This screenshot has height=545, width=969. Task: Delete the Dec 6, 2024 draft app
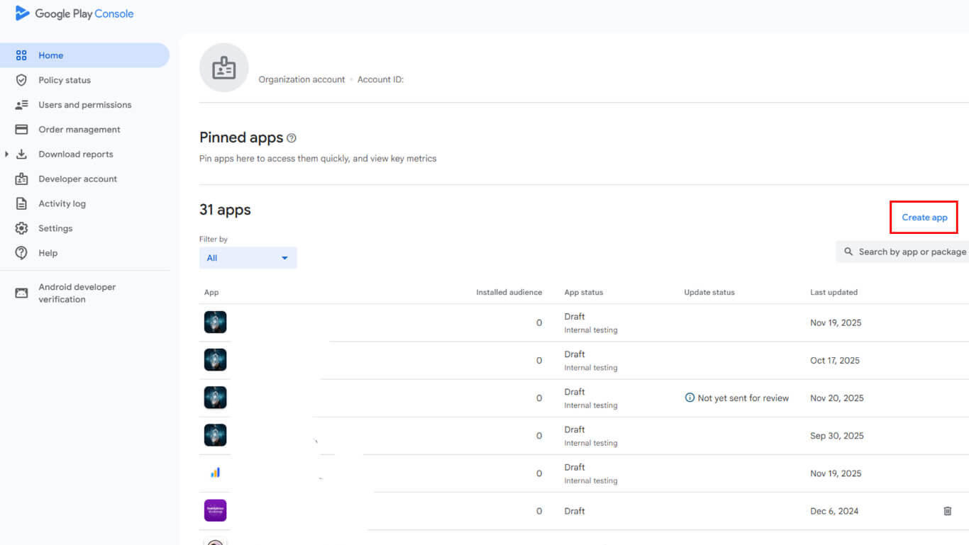tap(947, 511)
